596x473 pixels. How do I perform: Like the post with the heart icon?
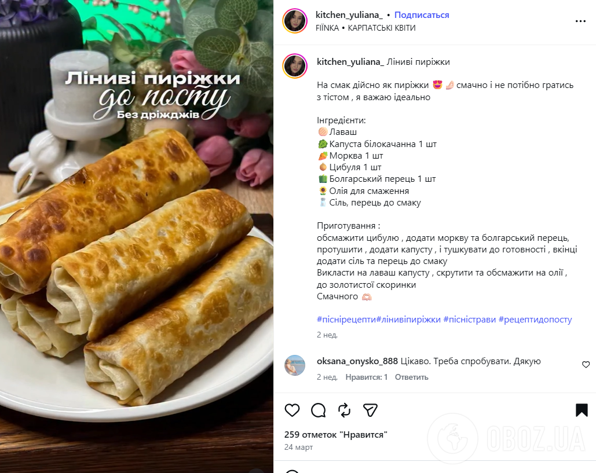[292, 410]
